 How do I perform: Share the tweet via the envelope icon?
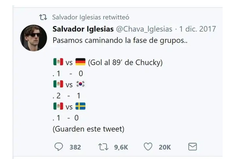[x=193, y=147]
